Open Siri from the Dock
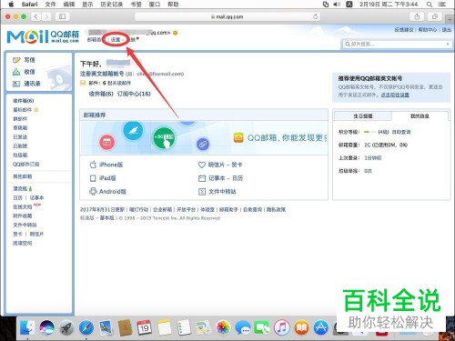455x341 pixels. 46,327
